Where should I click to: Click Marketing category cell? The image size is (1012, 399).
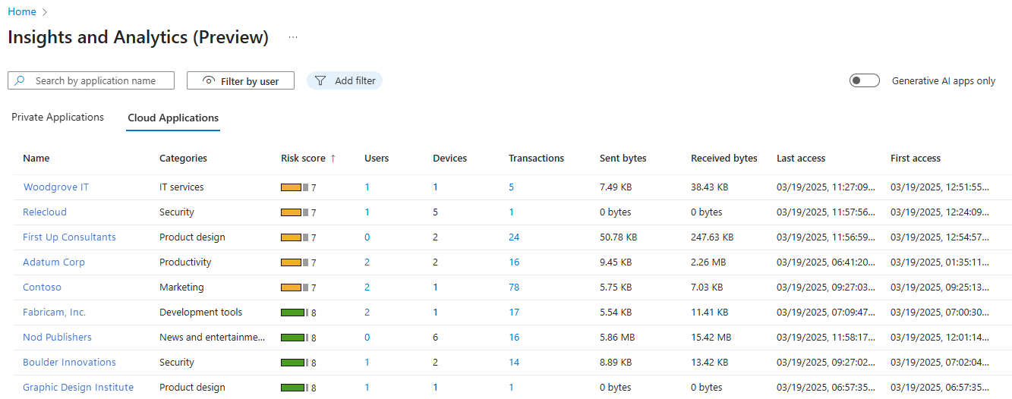tap(181, 287)
